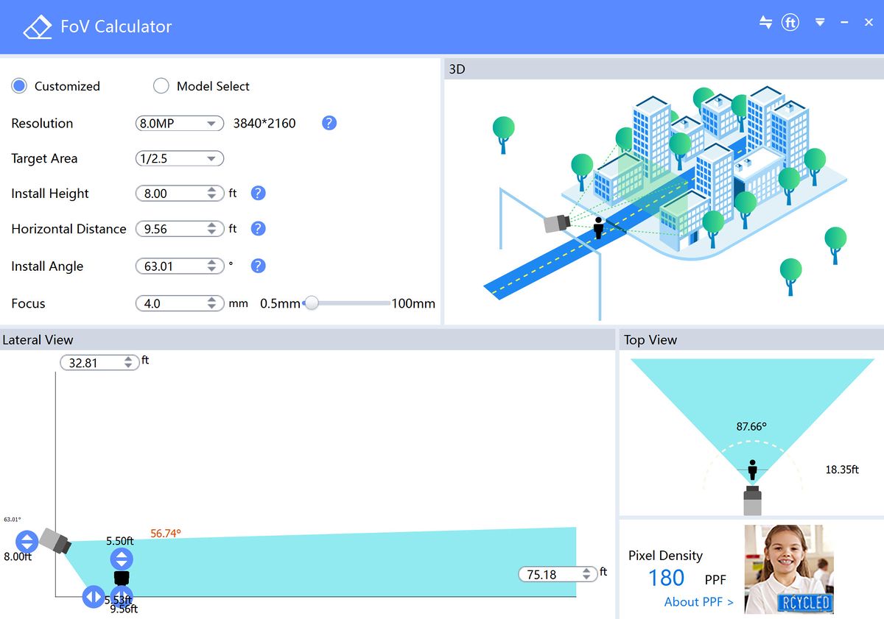Click the pixel density preview thumbnail
884x619 pixels.
pos(789,570)
